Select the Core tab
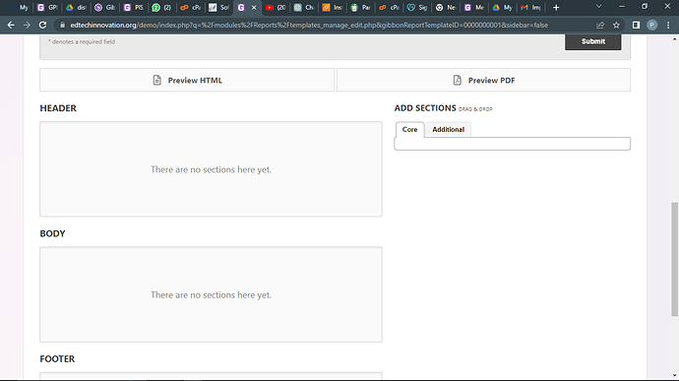The width and height of the screenshot is (679, 381). (409, 130)
